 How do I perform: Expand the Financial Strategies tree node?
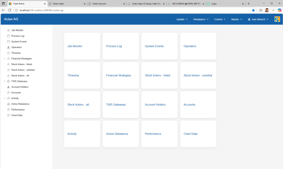click(x=5, y=58)
